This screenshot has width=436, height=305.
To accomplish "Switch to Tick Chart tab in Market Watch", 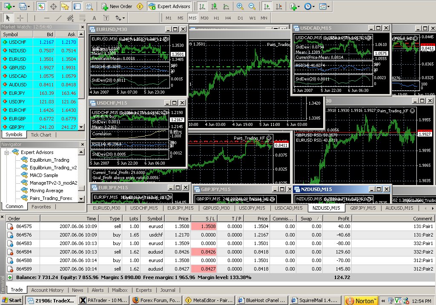I will point(41,135).
